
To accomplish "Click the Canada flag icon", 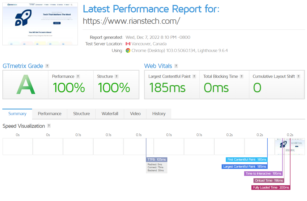I will click(128, 44).
